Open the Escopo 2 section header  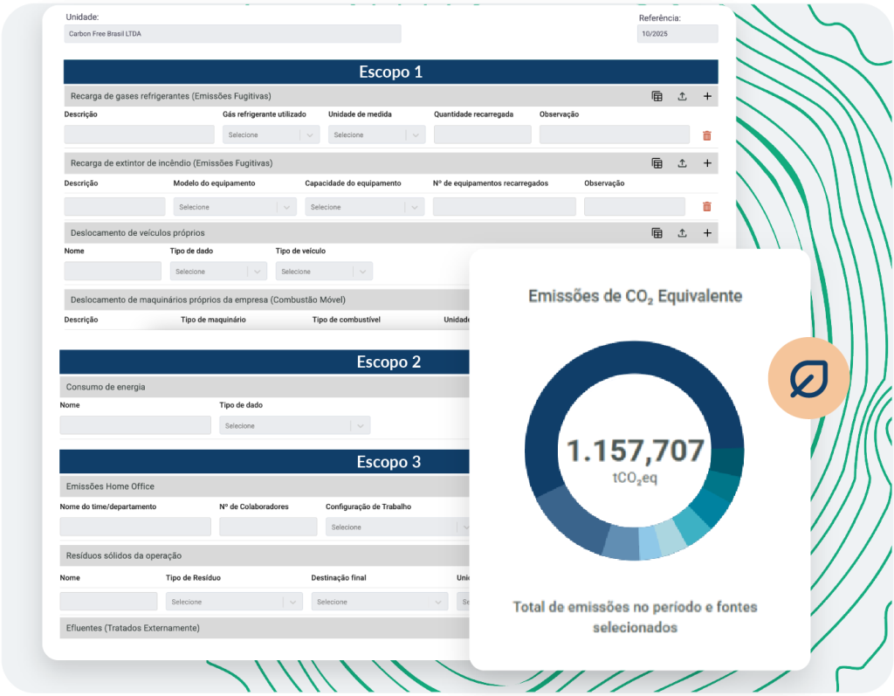pos(265,362)
